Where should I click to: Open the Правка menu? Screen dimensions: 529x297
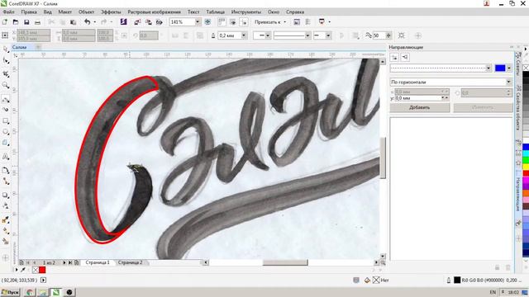(x=29, y=12)
